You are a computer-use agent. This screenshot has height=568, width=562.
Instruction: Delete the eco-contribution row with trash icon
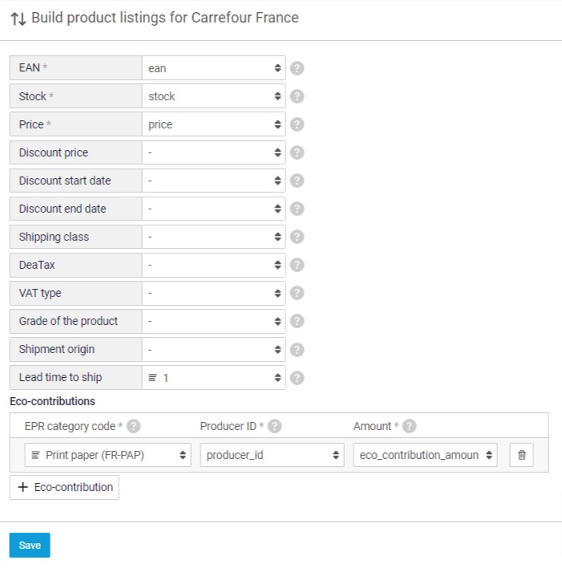[x=522, y=455]
